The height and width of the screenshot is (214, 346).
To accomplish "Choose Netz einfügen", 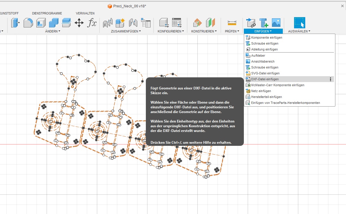I will tap(290, 91).
